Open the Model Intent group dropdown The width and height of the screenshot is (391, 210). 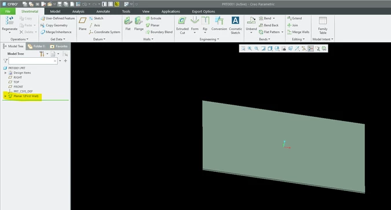tap(323, 39)
